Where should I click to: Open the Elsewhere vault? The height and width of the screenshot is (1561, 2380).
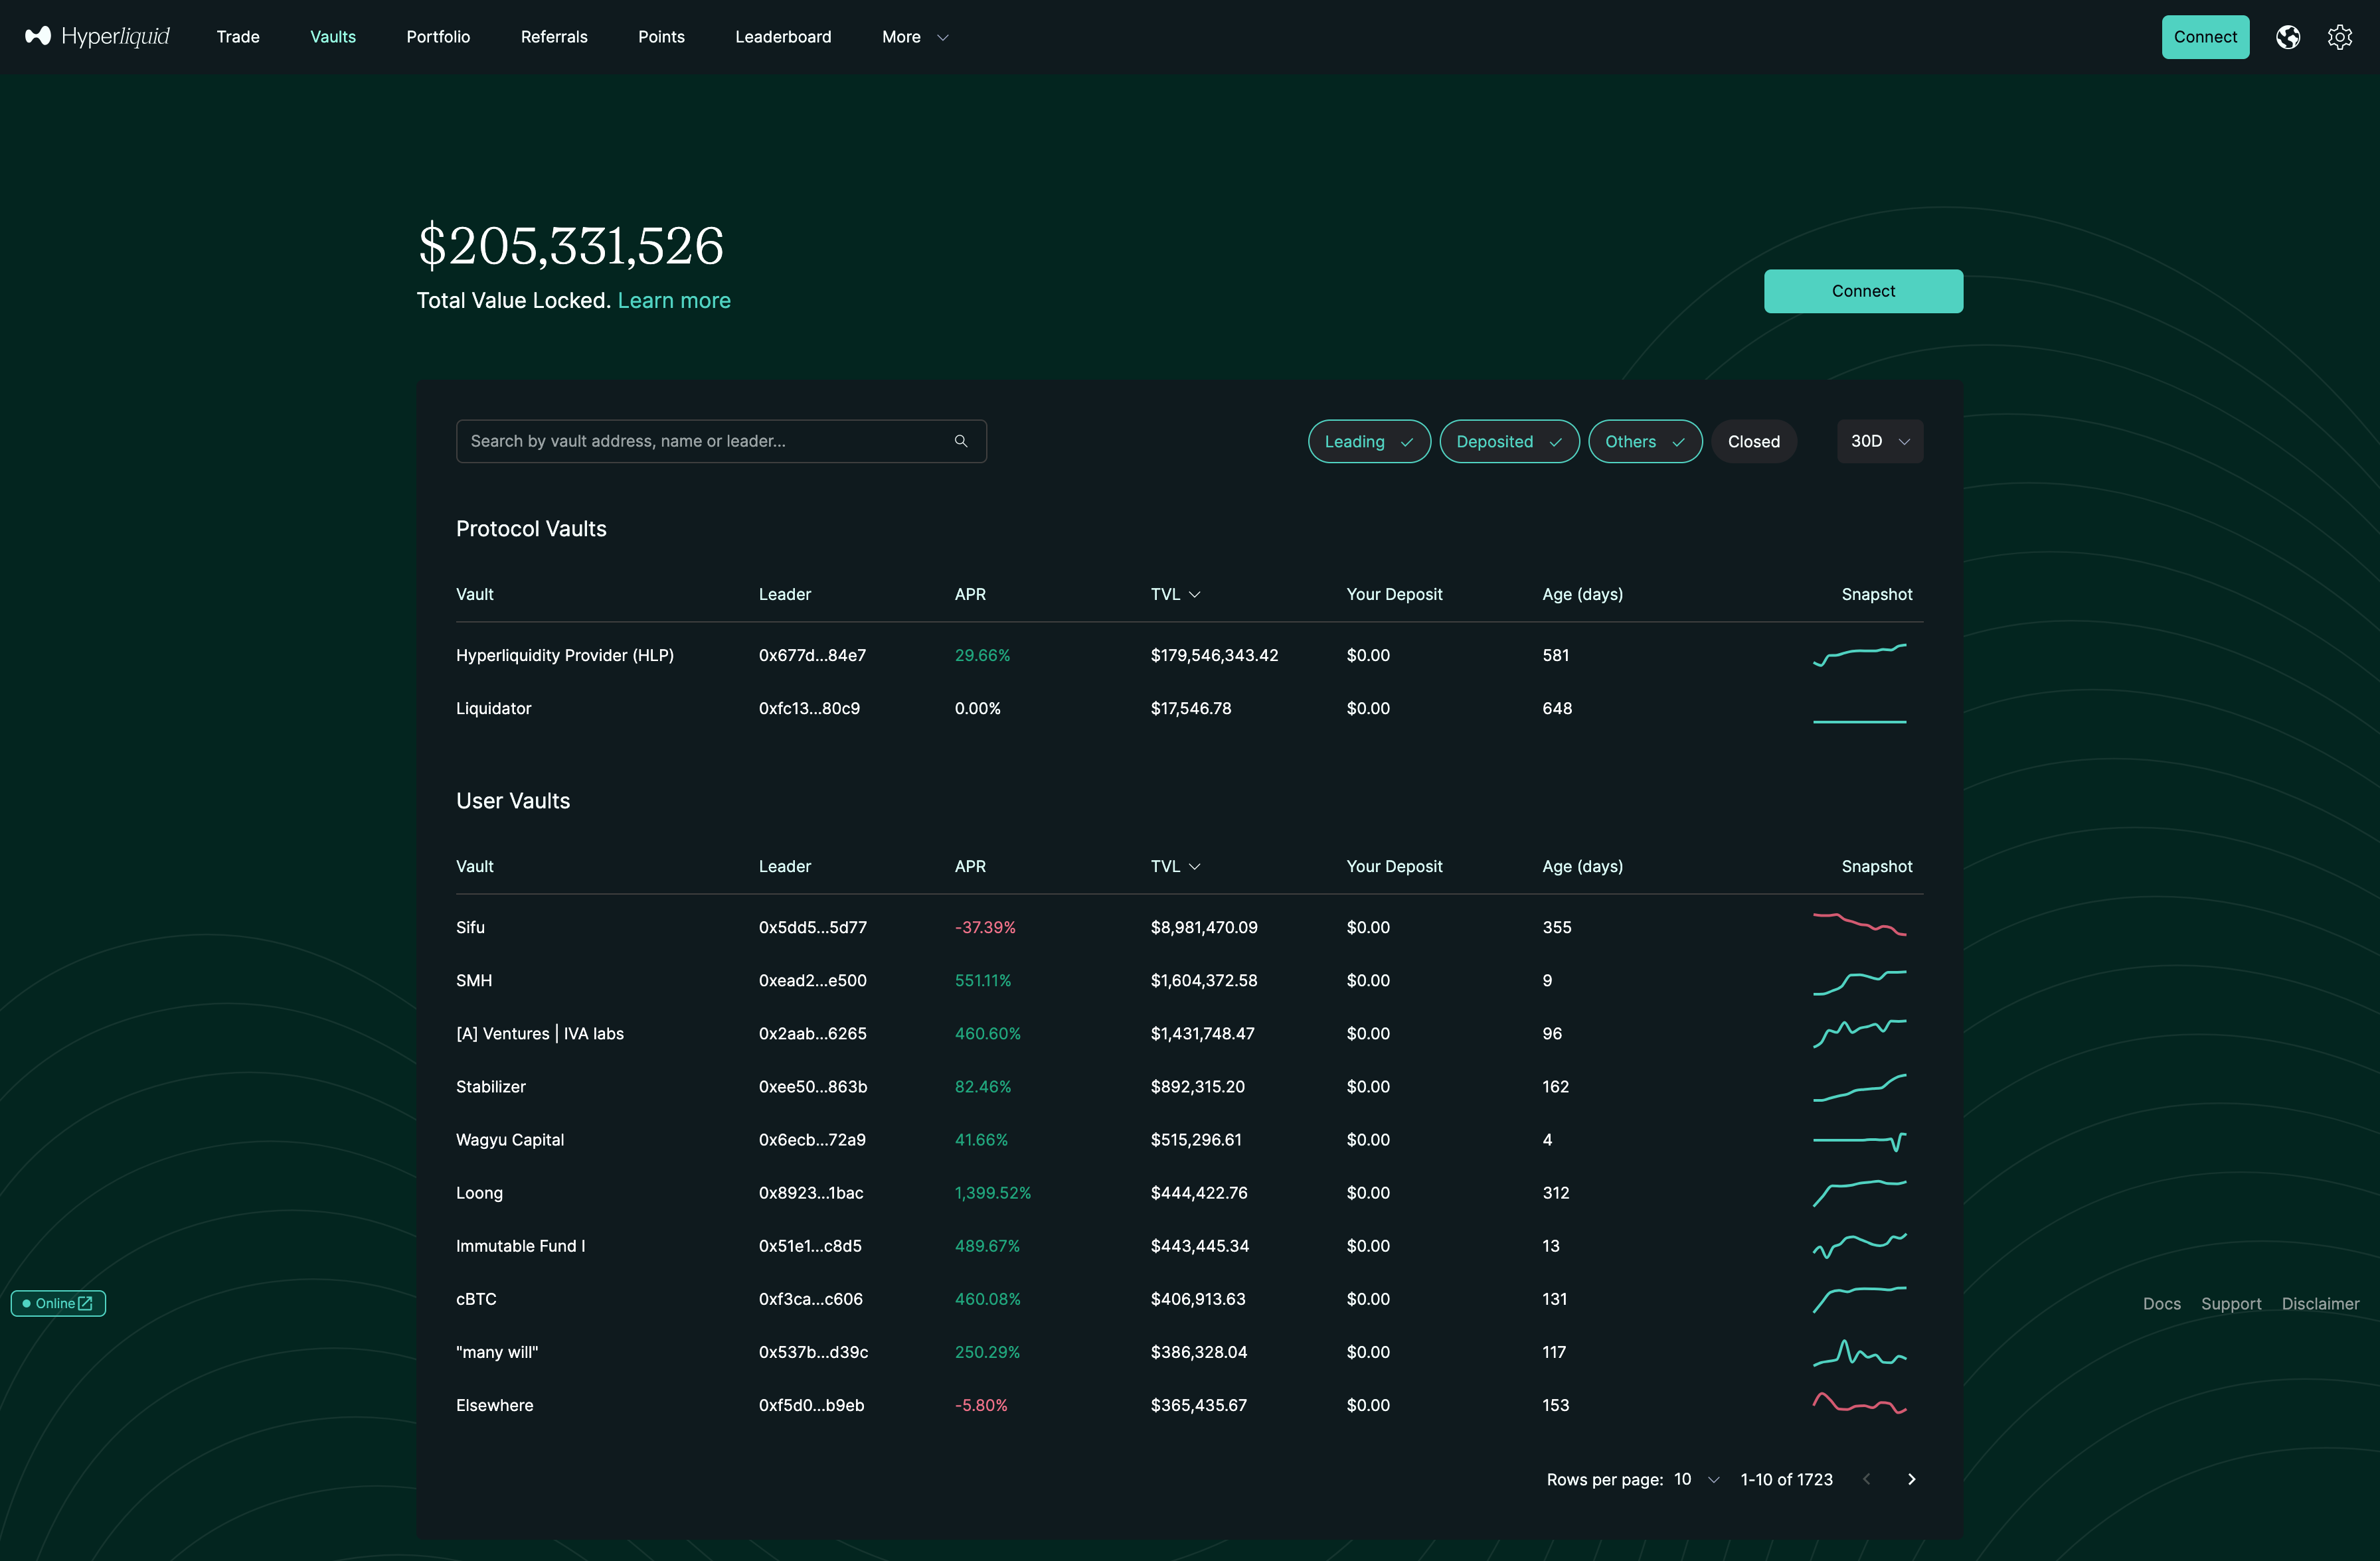click(495, 1405)
